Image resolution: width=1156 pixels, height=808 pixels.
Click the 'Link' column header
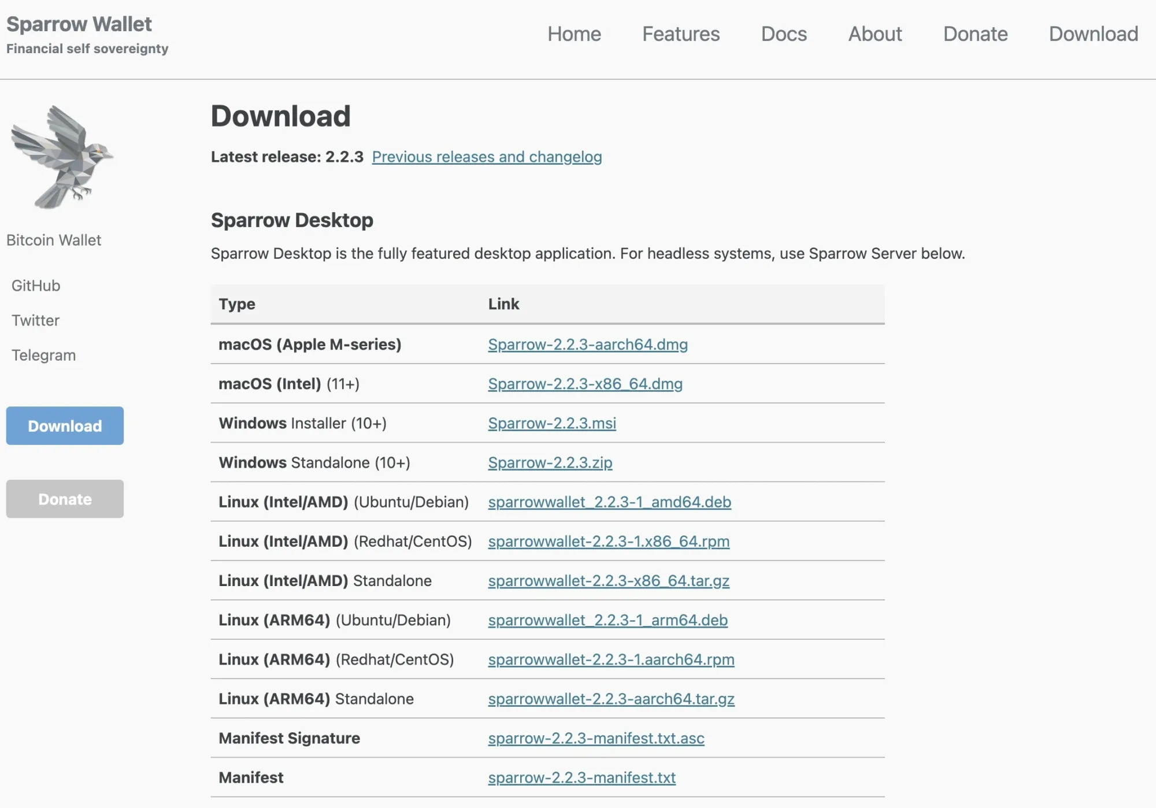point(503,304)
